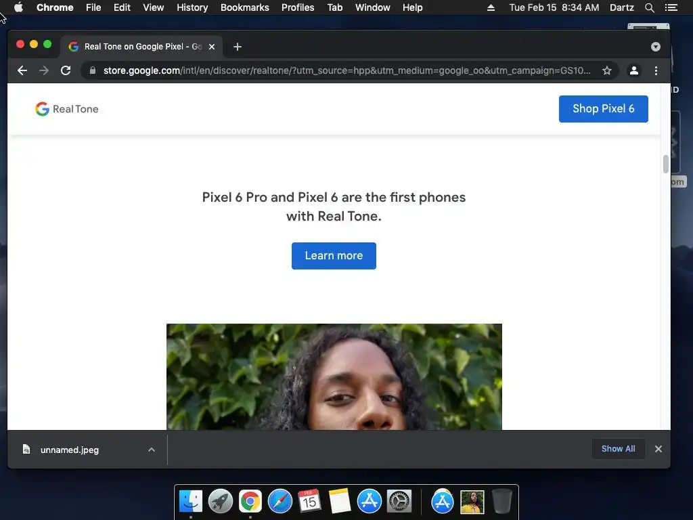Click the unnamed.jpeg file icon
This screenshot has height=520, width=693.
point(26,450)
